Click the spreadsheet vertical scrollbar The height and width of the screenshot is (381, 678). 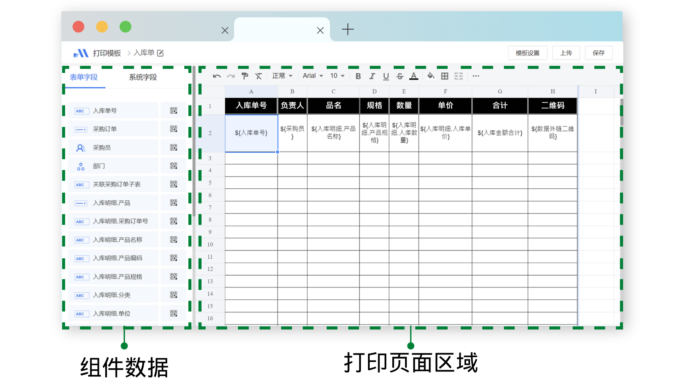pos(621,112)
